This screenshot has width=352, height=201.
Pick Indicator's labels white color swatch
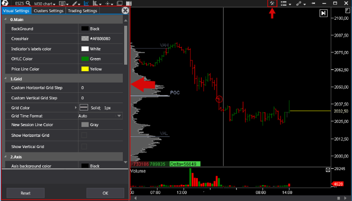click(85, 49)
